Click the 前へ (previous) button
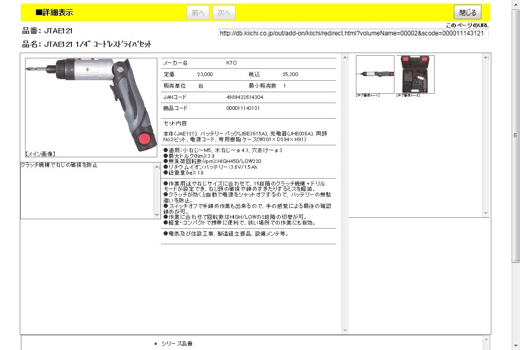The width and height of the screenshot is (520, 350). (x=198, y=12)
